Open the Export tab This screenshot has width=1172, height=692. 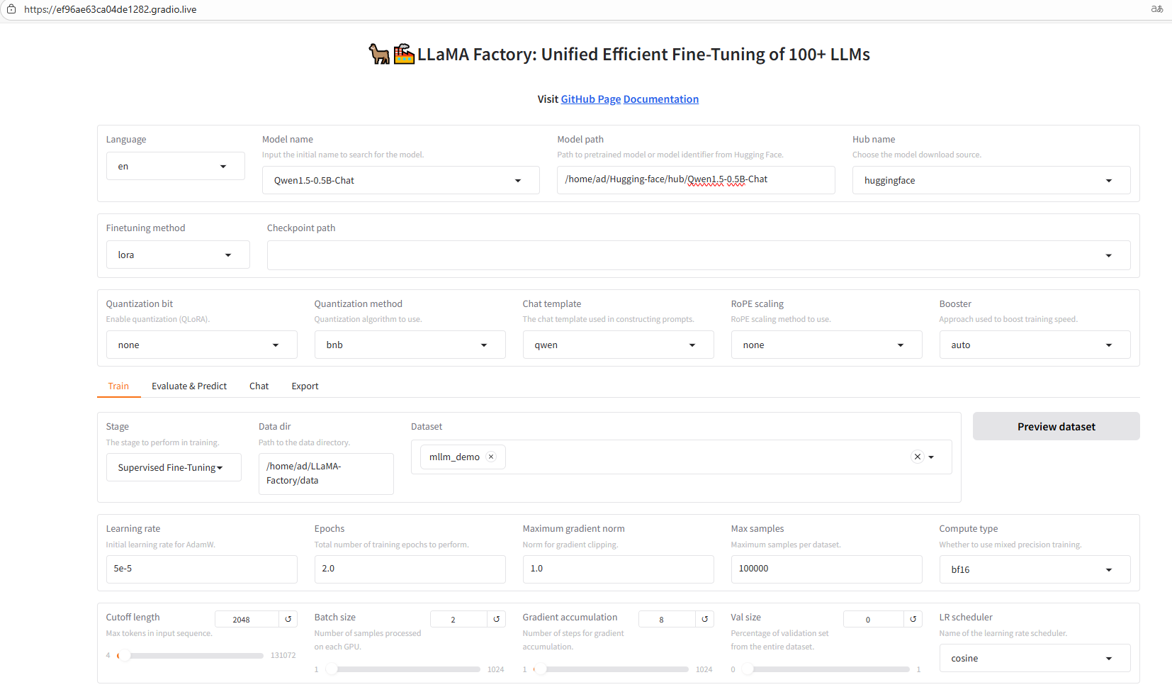point(305,386)
